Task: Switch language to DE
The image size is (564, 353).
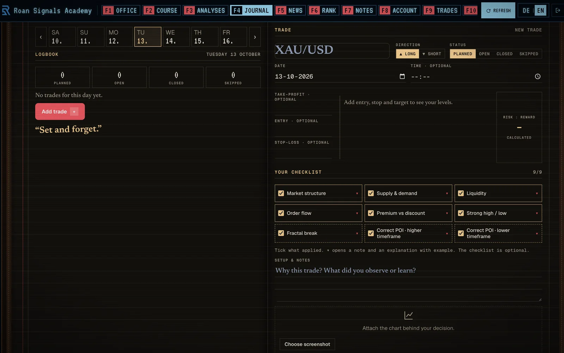Action: click(526, 11)
